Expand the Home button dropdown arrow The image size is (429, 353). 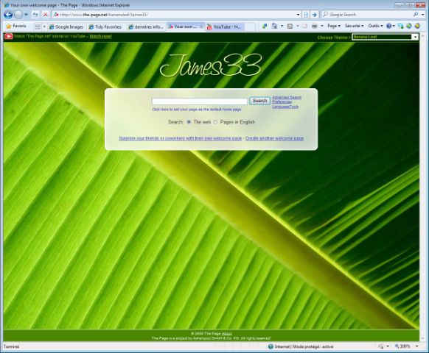282,26
